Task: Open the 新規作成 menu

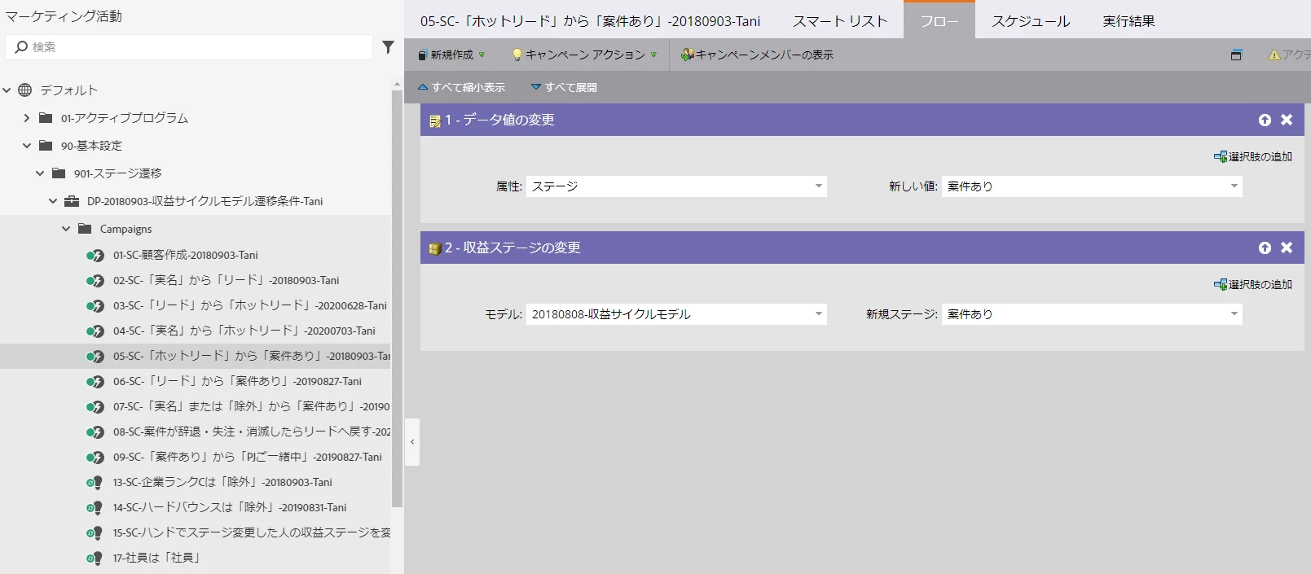Action: pos(451,55)
